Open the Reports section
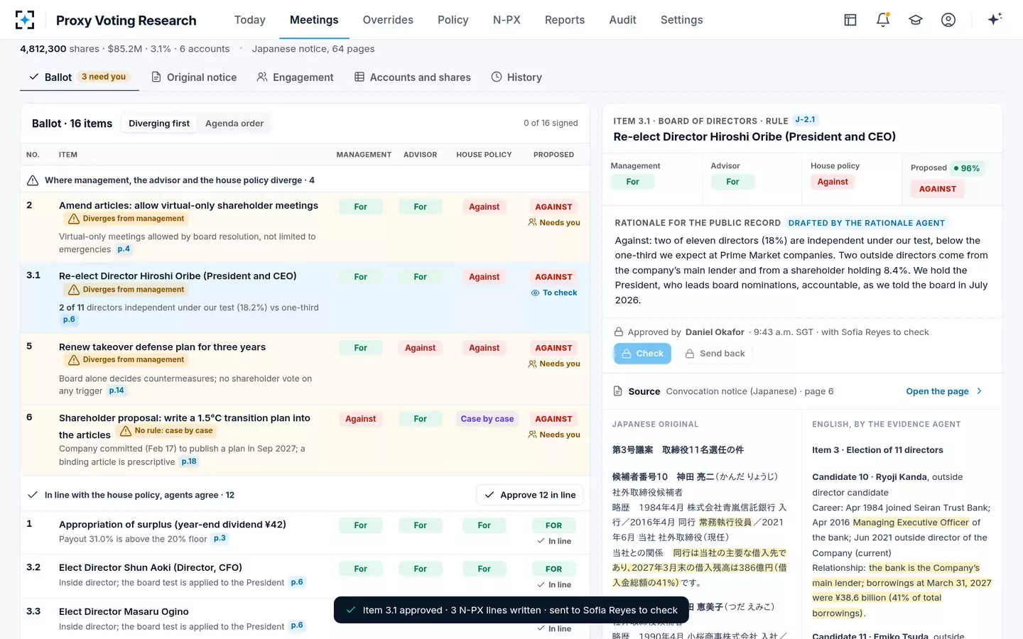The height and width of the screenshot is (639, 1023). [x=565, y=20]
